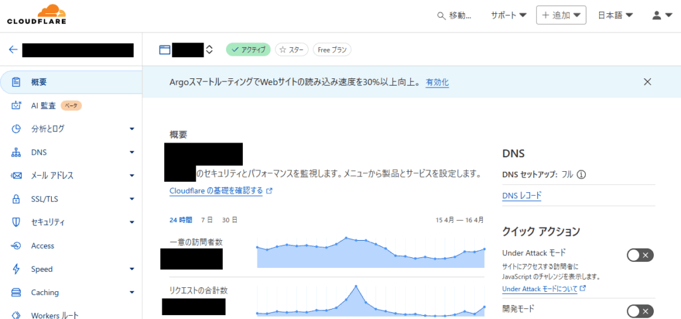Click the DNS setup info icon
This screenshot has height=319, width=681.
581,175
